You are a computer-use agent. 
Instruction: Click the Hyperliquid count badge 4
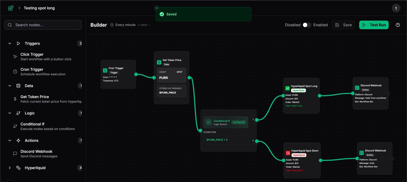point(80,168)
